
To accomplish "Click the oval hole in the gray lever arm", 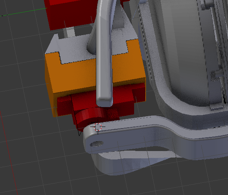I will tap(97, 144).
